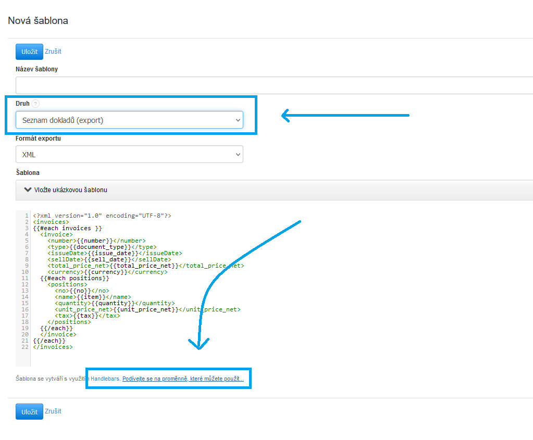
Task: Click the top Zrušit link
Action: tap(53, 52)
